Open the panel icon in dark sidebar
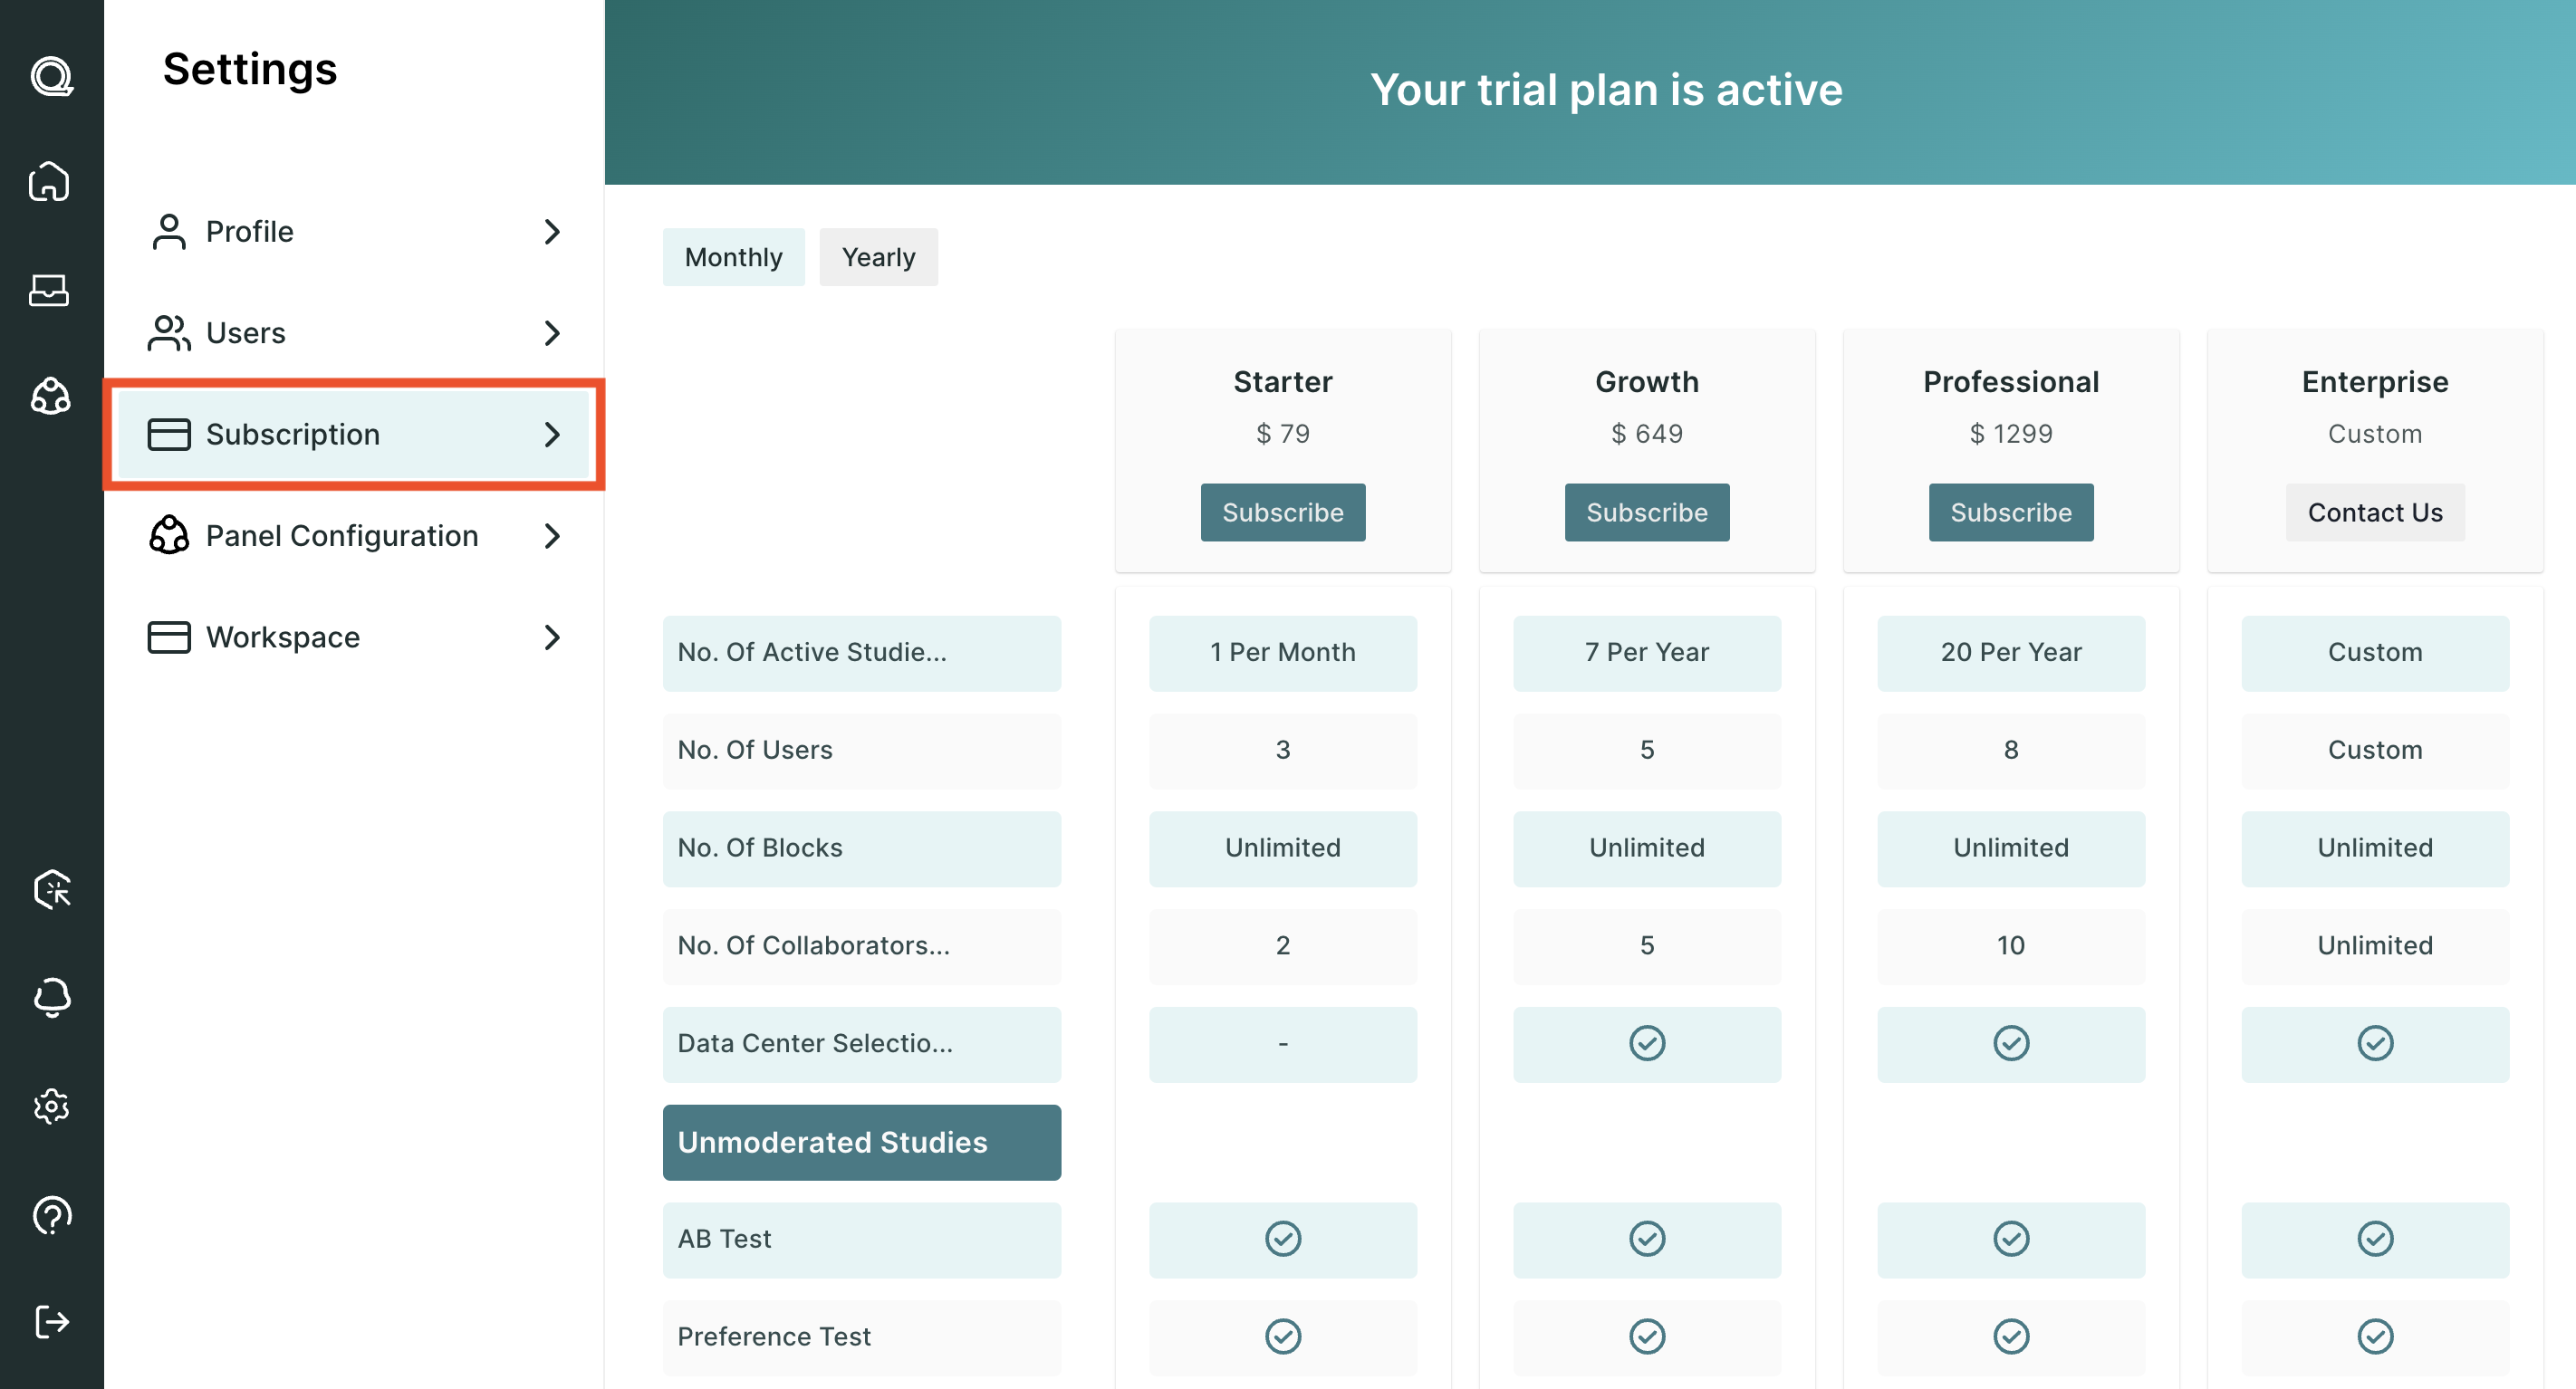Viewport: 2576px width, 1389px height. click(x=50, y=397)
